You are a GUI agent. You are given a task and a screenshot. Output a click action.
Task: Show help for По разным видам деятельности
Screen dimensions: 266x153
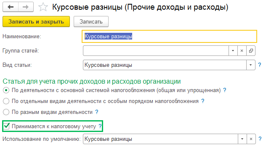tap(97, 112)
